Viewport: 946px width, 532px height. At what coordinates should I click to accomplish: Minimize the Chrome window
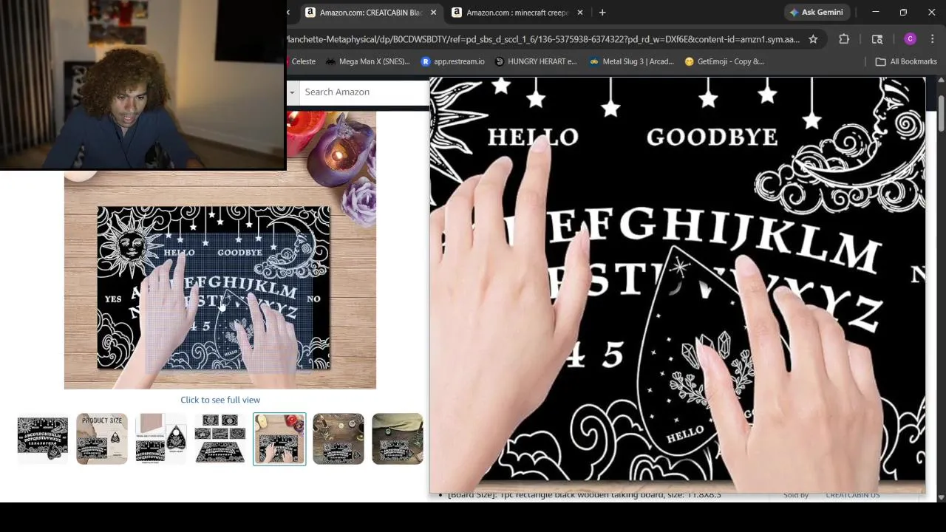(876, 13)
